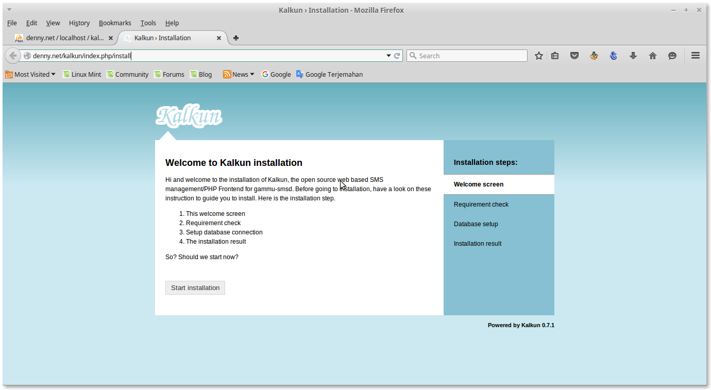Click the search magnifier icon
Image resolution: width=711 pixels, height=390 pixels.
click(x=413, y=56)
